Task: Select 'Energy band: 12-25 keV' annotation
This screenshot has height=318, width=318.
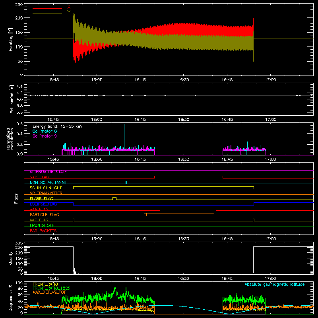Action: [x=58, y=126]
